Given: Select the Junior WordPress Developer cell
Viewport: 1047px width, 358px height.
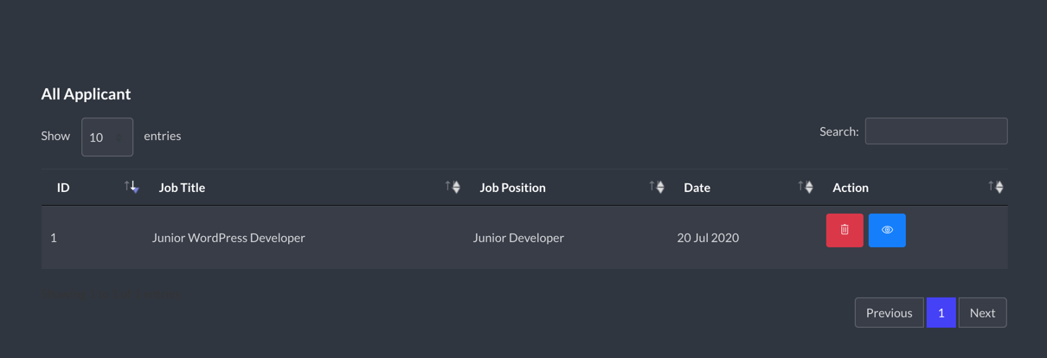Looking at the screenshot, I should pyautogui.click(x=228, y=238).
